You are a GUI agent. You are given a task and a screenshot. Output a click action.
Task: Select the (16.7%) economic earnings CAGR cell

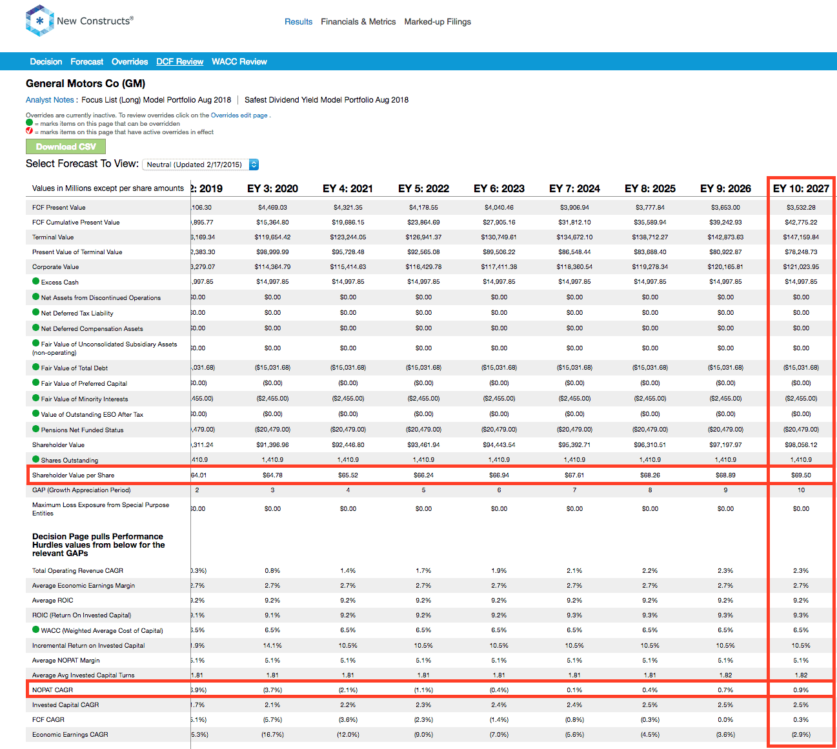(x=272, y=735)
